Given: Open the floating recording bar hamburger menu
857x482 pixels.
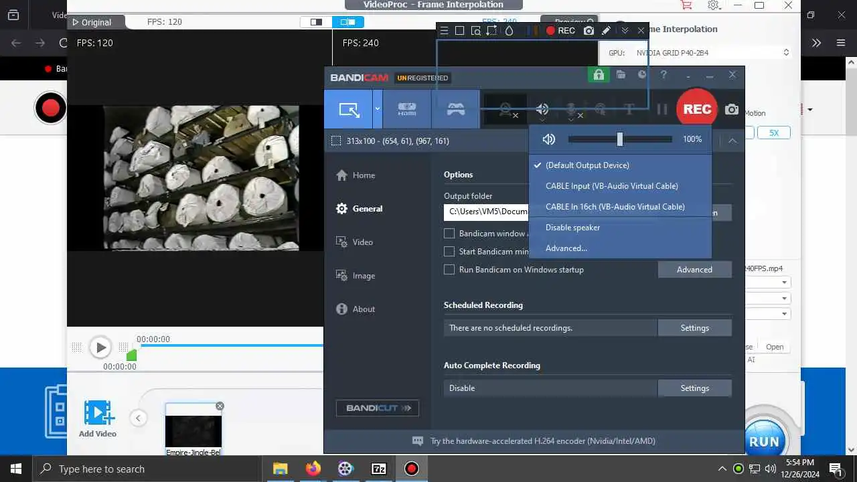Looking at the screenshot, I should [444, 31].
